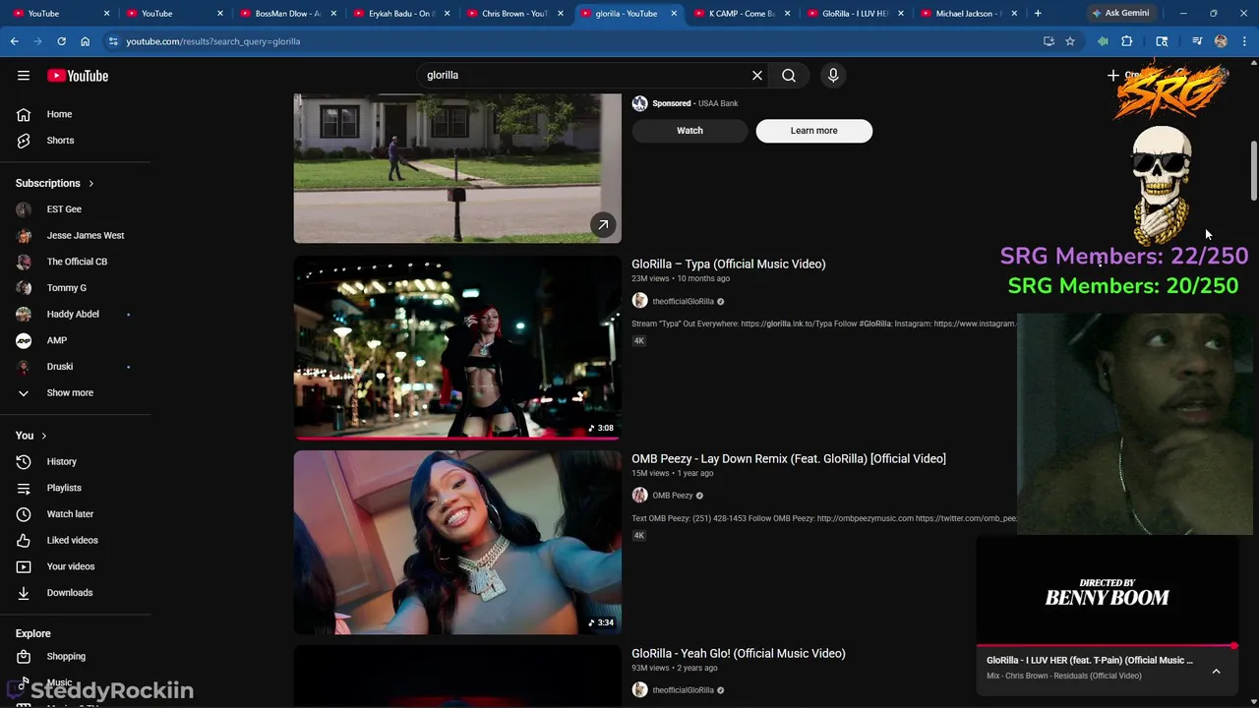Open media control icon in toolbar
Image resolution: width=1259 pixels, height=708 pixels.
[1197, 41]
